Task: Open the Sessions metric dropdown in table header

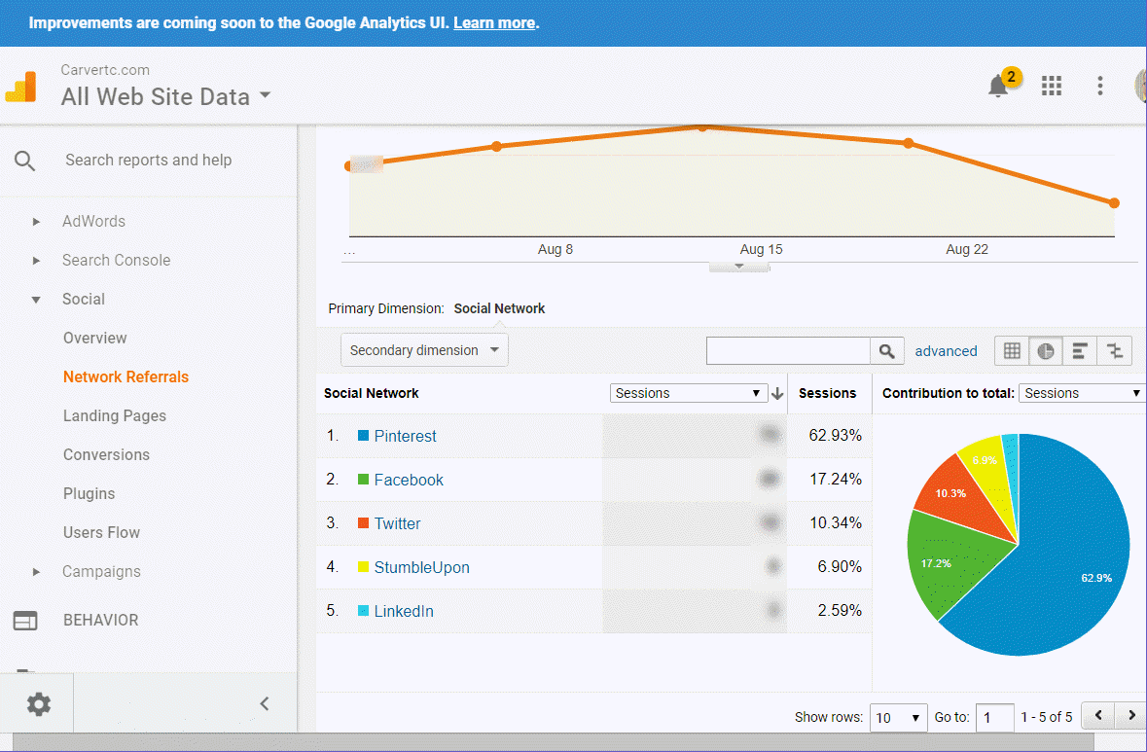Action: point(689,394)
